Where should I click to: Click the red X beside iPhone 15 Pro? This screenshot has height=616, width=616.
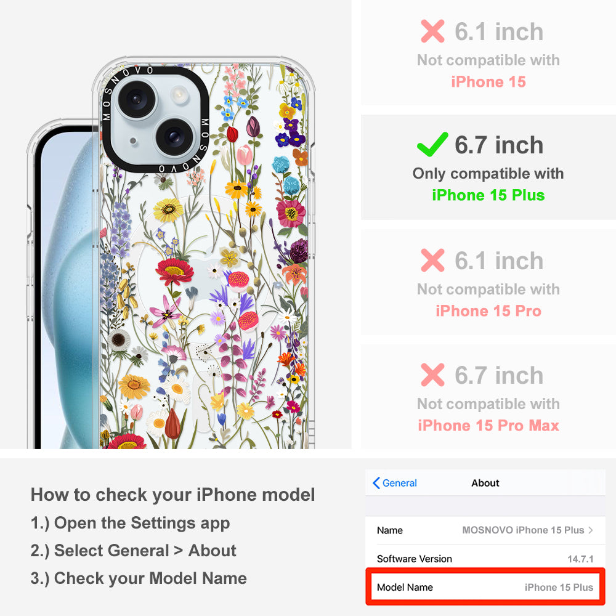pyautogui.click(x=432, y=260)
